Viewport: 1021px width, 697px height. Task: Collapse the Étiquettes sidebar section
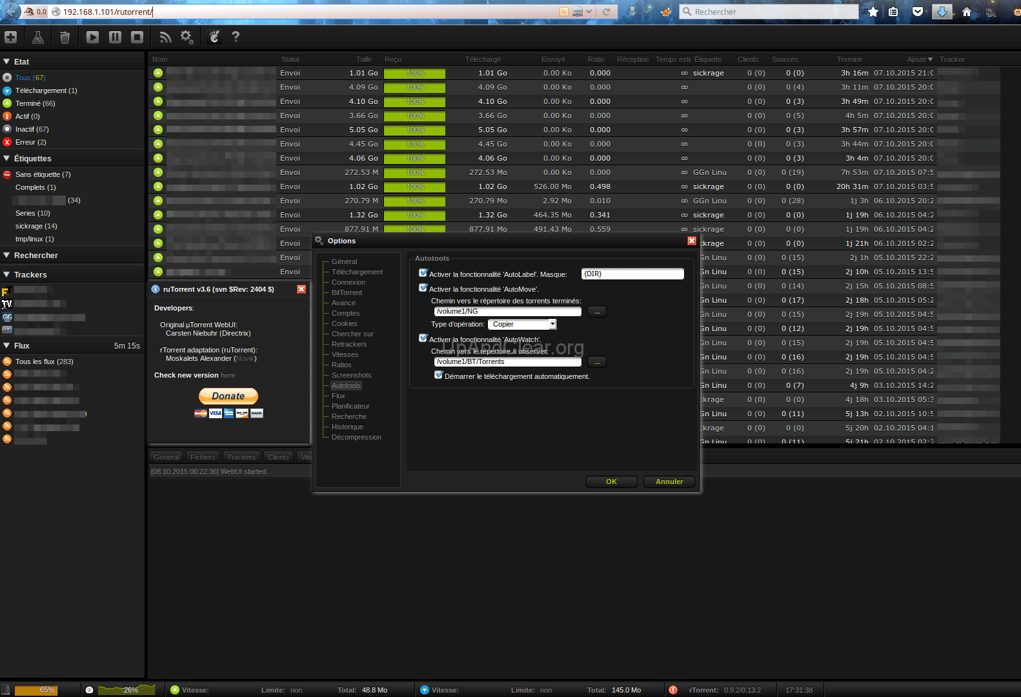(7, 158)
